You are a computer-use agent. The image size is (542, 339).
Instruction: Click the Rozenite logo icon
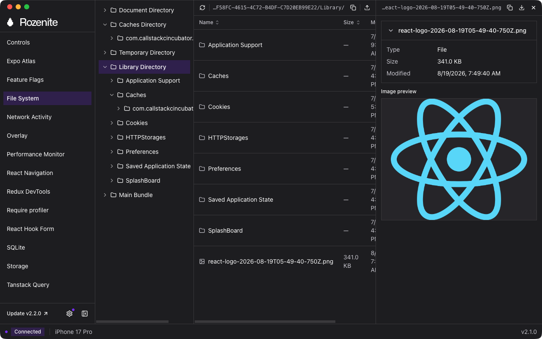pos(11,22)
